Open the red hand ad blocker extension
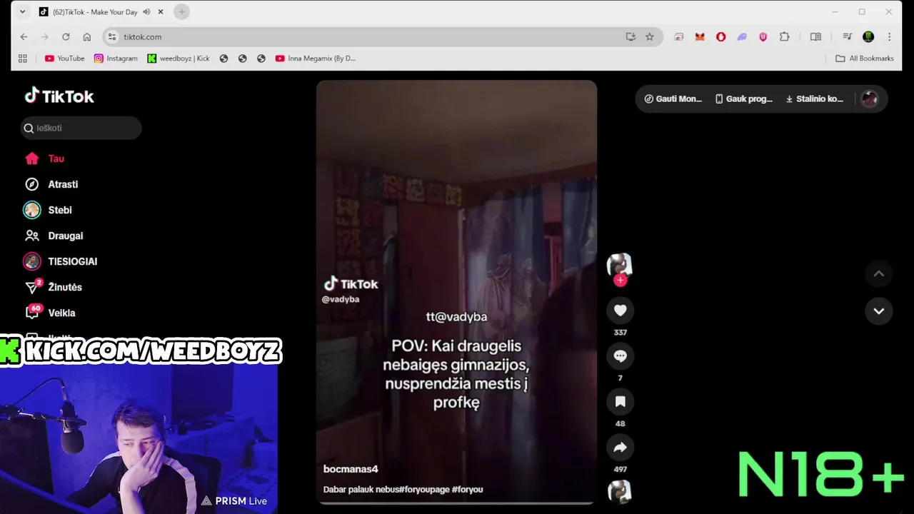914x514 pixels. click(x=720, y=36)
